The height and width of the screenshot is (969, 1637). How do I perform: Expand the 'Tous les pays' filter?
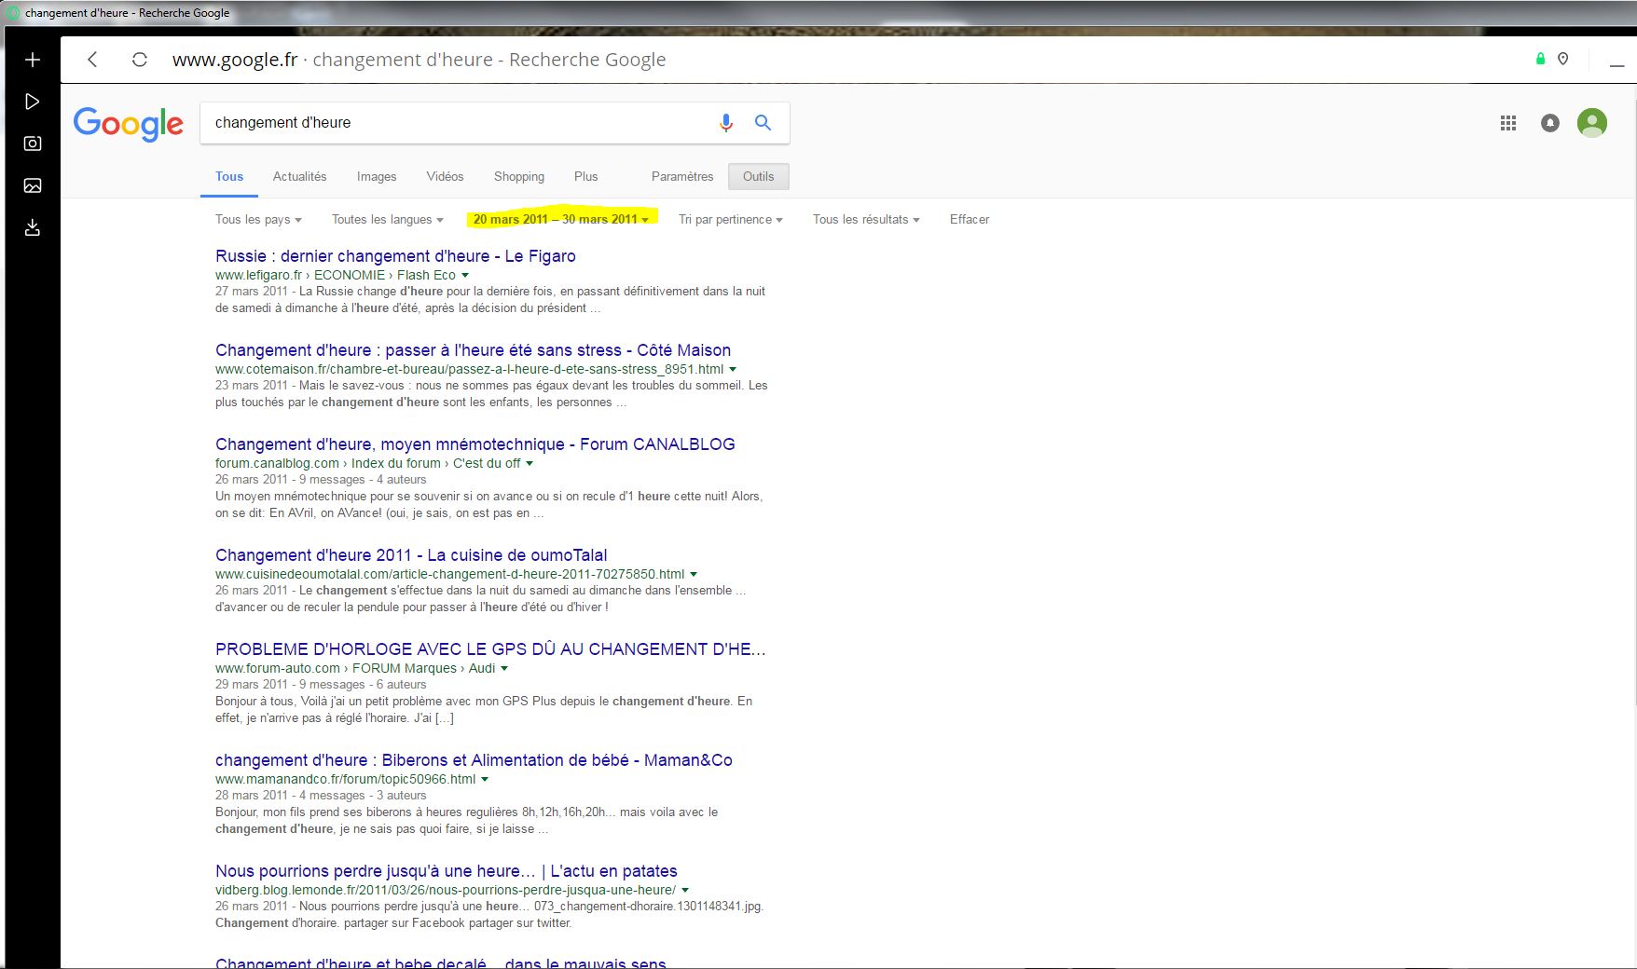click(258, 220)
